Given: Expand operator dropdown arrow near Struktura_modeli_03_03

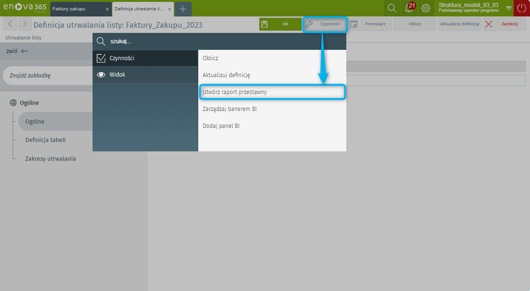Looking at the screenshot, I should pos(508,8).
